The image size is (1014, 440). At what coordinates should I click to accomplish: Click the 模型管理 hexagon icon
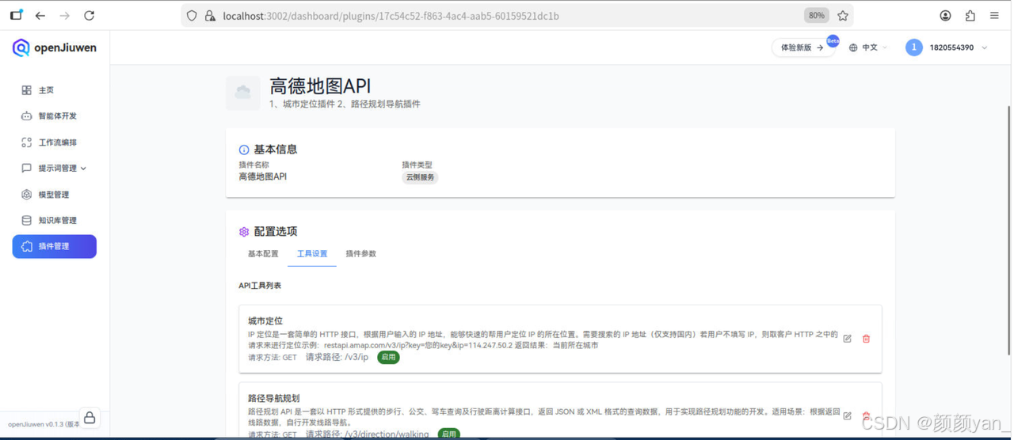[x=27, y=195]
